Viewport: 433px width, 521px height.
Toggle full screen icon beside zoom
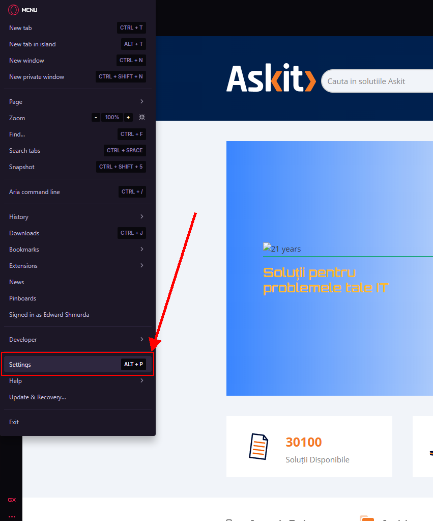coord(142,118)
